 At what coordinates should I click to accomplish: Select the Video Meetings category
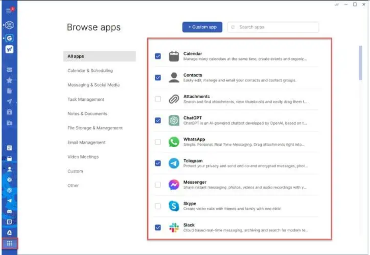83,157
